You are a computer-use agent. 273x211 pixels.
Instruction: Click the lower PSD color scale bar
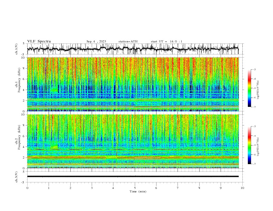click(250, 145)
